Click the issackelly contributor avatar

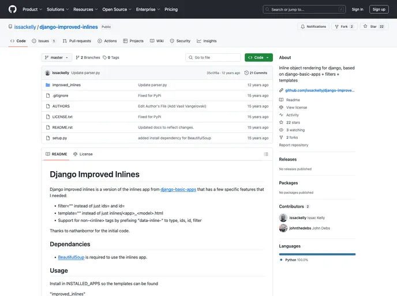pos(283,218)
